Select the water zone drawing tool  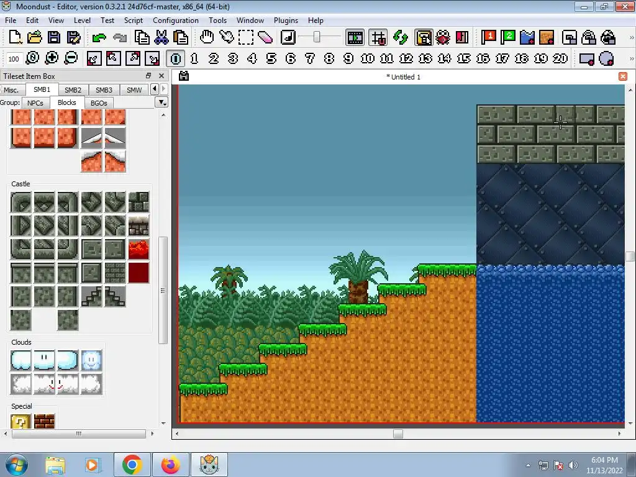click(527, 37)
